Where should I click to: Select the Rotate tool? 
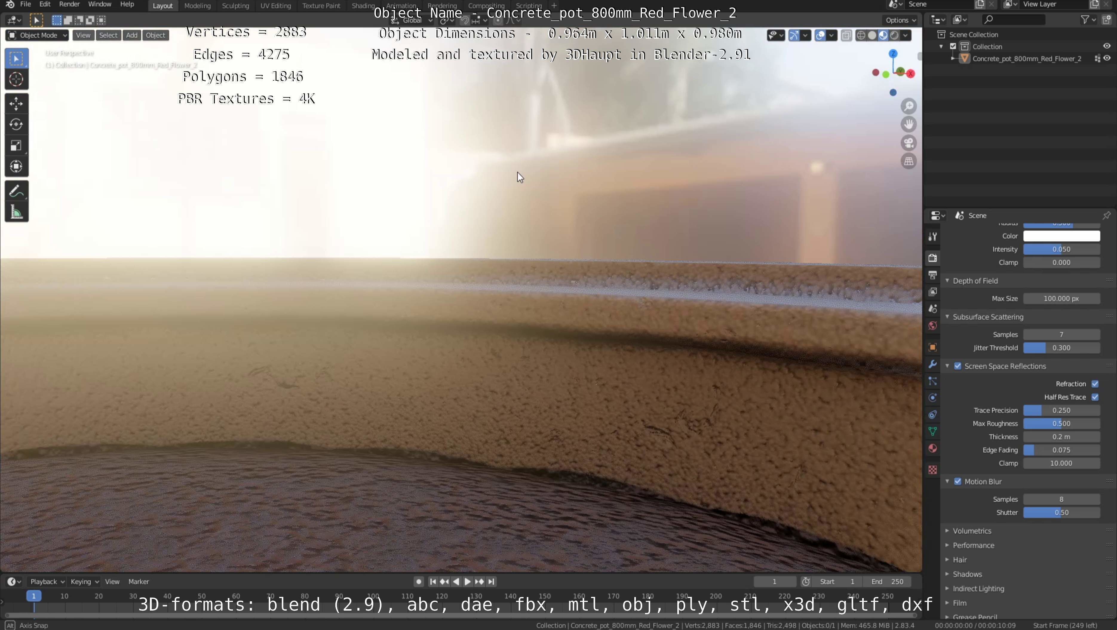coord(16,125)
